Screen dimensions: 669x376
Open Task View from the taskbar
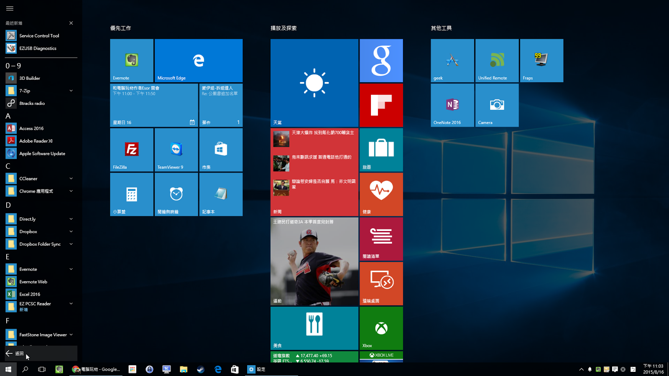point(42,369)
